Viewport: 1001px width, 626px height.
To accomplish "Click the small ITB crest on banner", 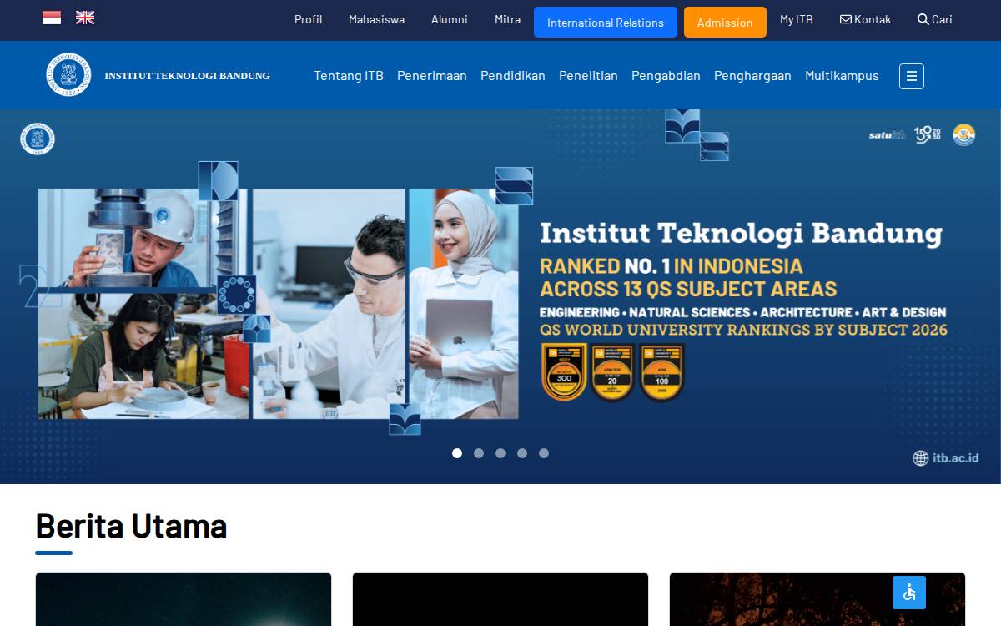I will (x=38, y=139).
